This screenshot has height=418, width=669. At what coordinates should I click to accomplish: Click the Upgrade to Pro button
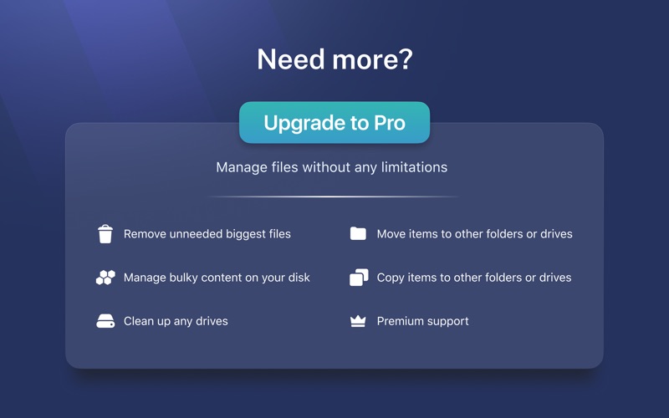coord(334,122)
